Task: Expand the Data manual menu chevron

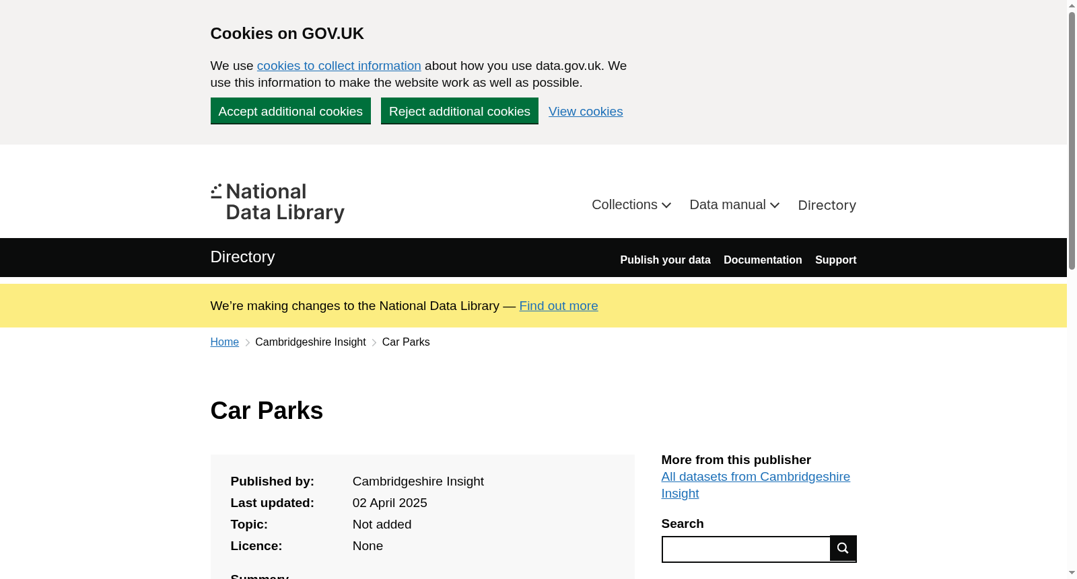Action: pos(775,205)
